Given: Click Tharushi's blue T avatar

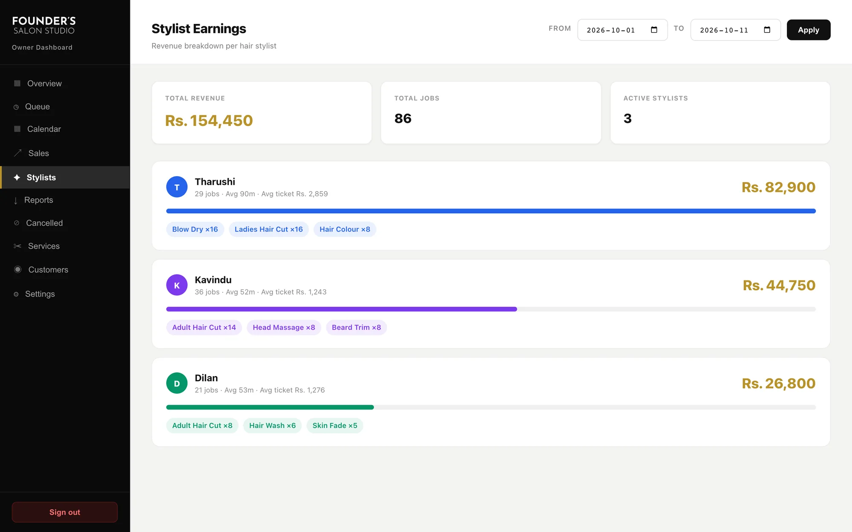Looking at the screenshot, I should [177, 187].
